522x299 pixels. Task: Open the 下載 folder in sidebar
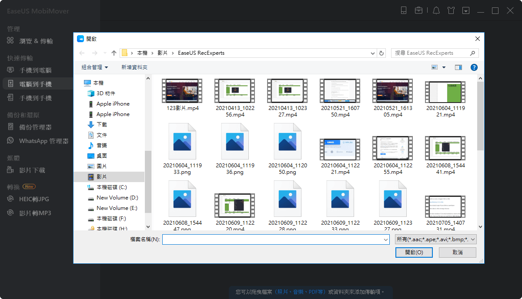pyautogui.click(x=101, y=125)
